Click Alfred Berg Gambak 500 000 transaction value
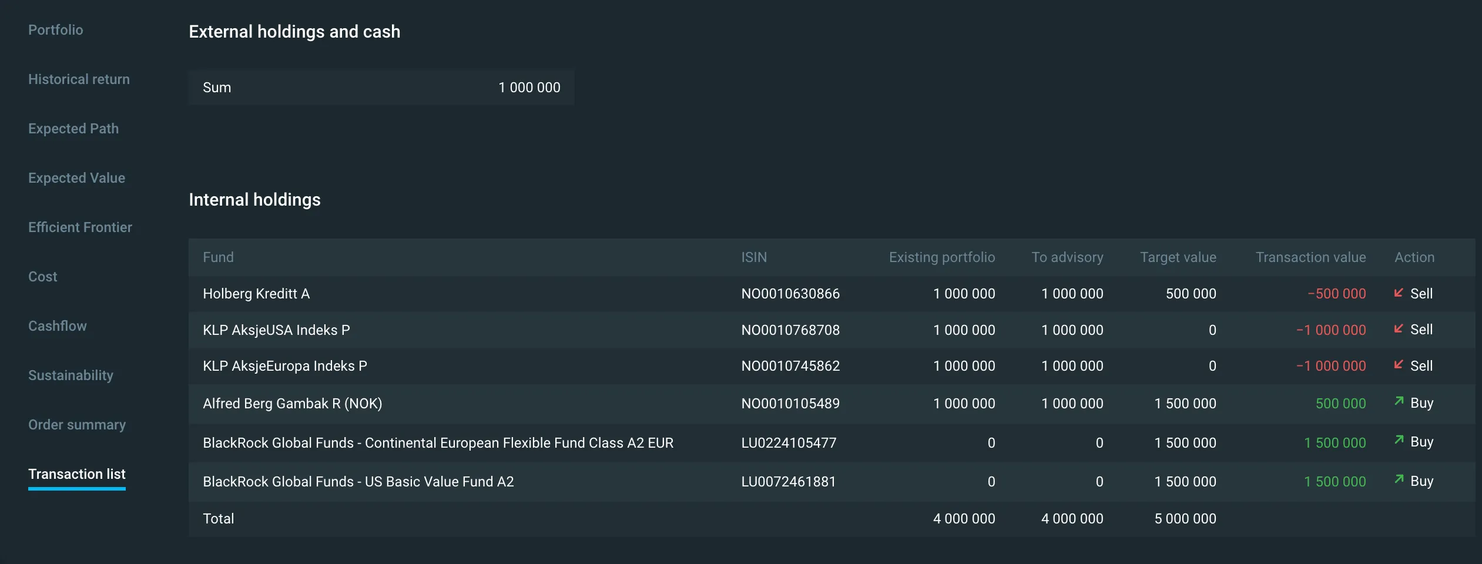 point(1341,404)
